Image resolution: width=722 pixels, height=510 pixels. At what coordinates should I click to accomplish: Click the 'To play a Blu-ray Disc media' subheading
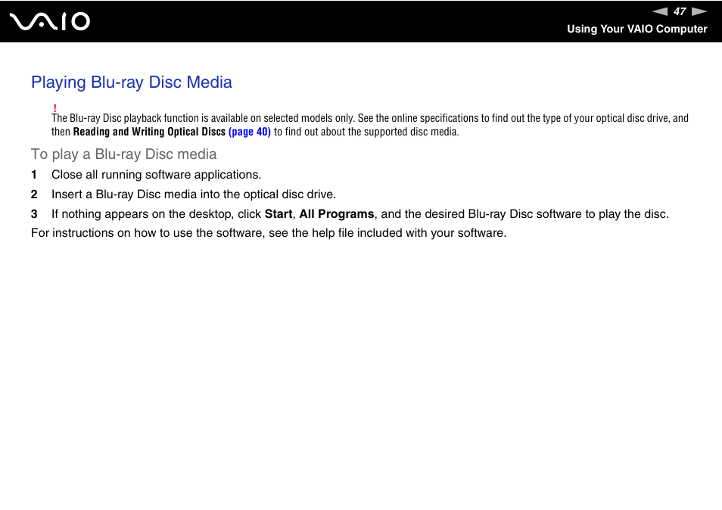click(x=124, y=154)
